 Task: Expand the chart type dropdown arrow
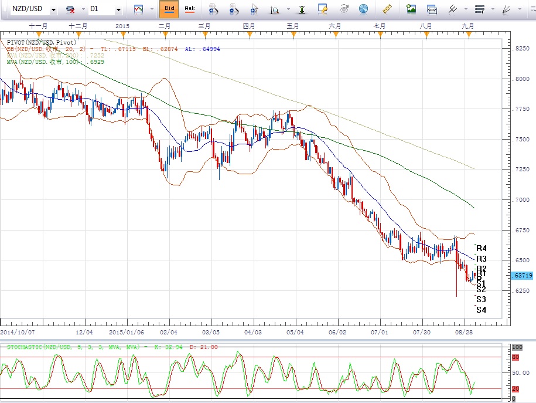tap(152, 9)
